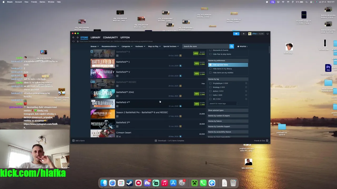The image size is (337, 189).
Task: Check Hide items on my wishlist
Action: [210, 73]
